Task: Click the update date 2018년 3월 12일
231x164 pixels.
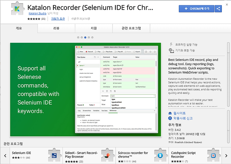Action: (187, 134)
